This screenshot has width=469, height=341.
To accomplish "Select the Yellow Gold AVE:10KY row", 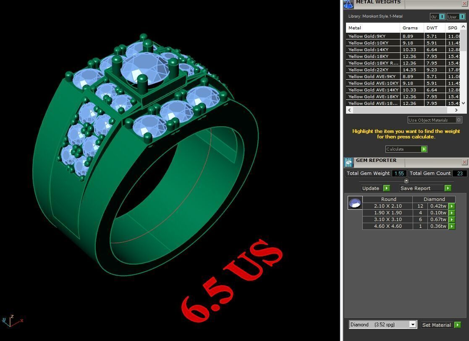I will (x=403, y=83).
